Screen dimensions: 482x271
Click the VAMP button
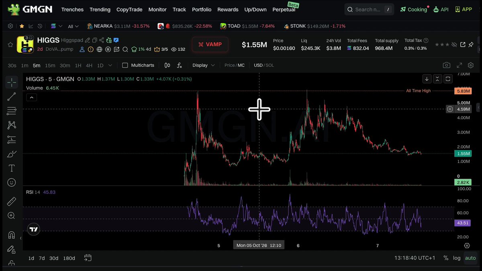pyautogui.click(x=210, y=44)
